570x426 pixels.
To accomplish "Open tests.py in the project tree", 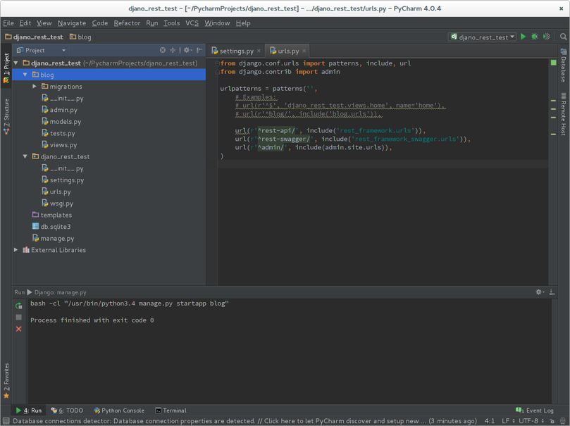I will tap(58, 133).
